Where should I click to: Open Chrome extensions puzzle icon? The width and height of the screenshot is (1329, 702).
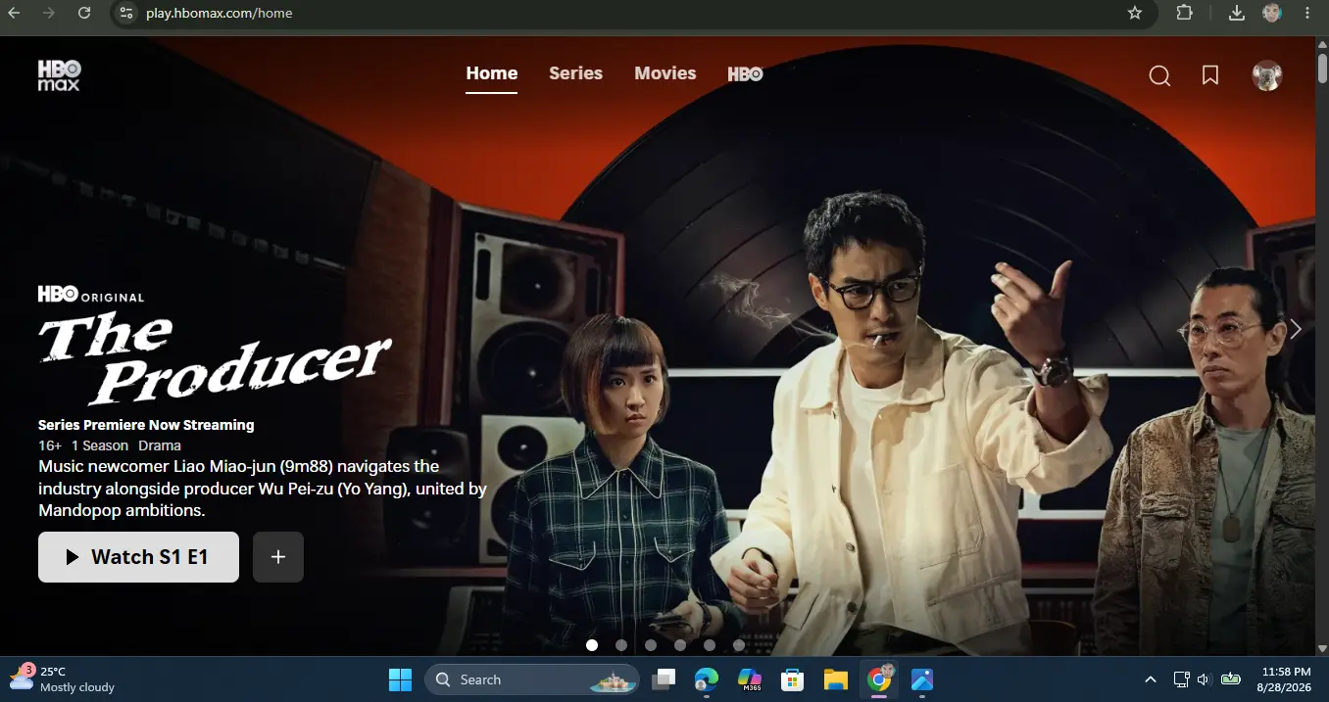[1184, 13]
